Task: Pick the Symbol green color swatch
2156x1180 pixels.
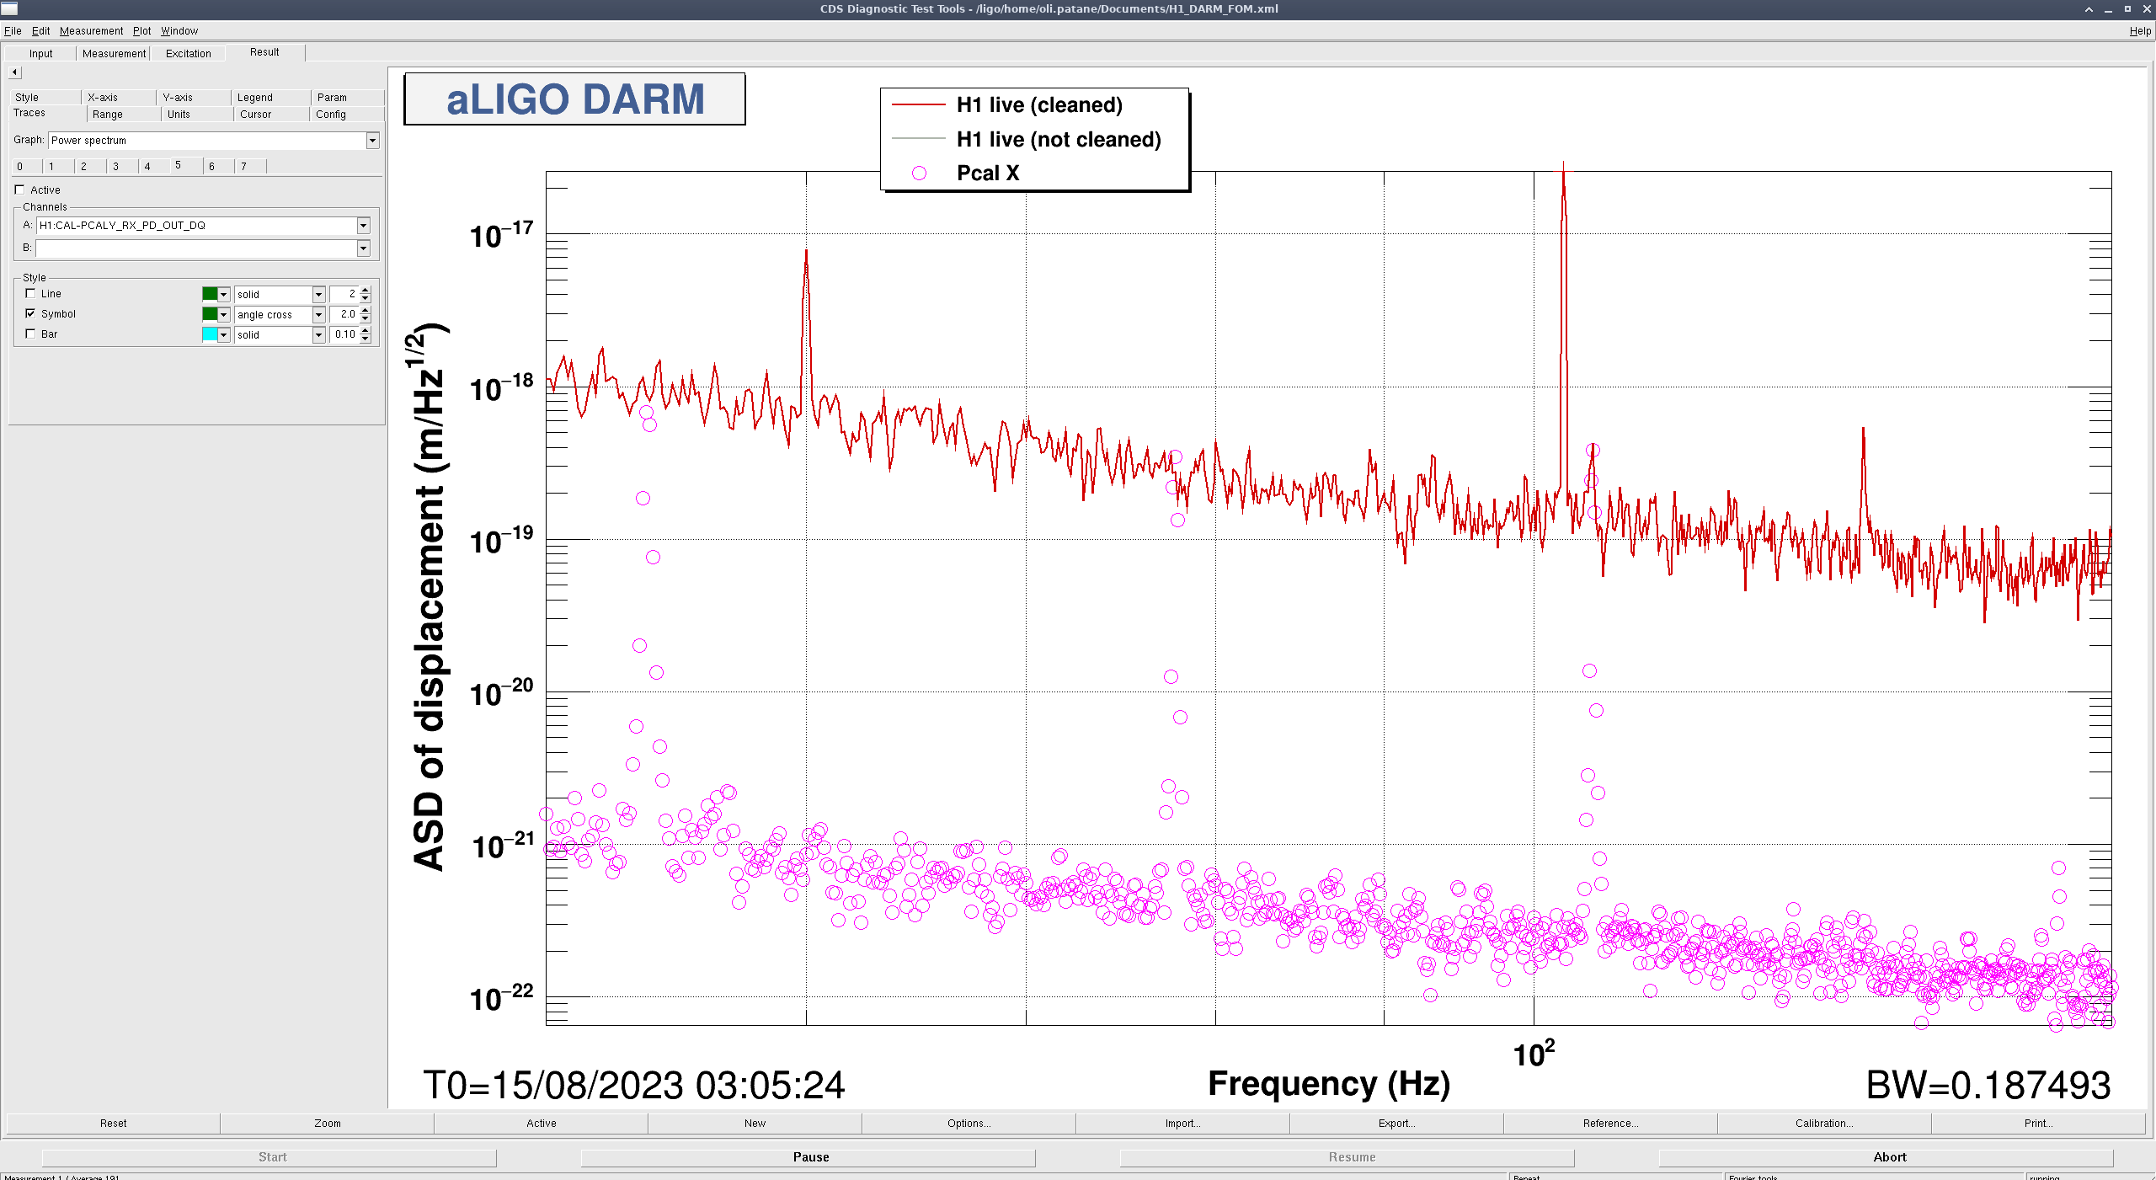Action: (210, 314)
